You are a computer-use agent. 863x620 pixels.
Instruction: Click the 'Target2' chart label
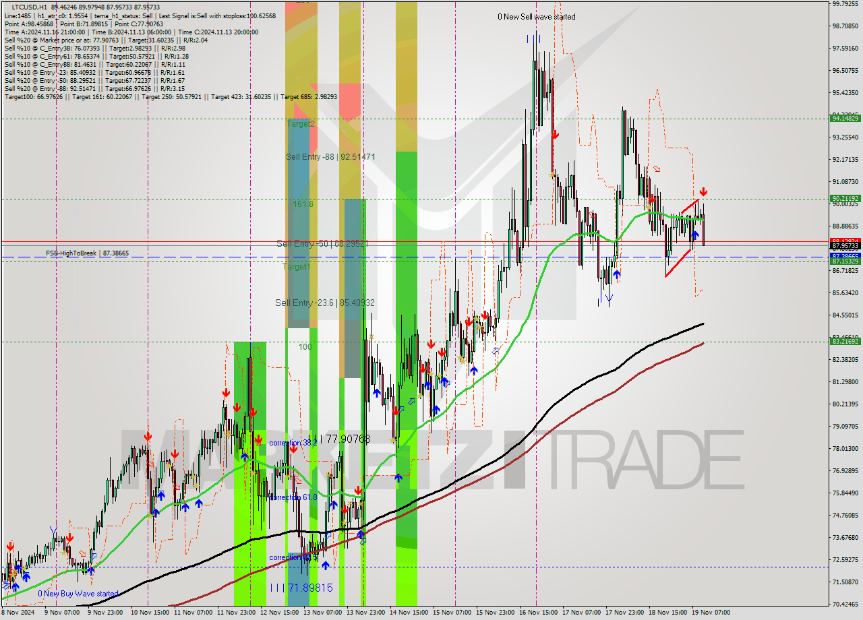tap(300, 124)
